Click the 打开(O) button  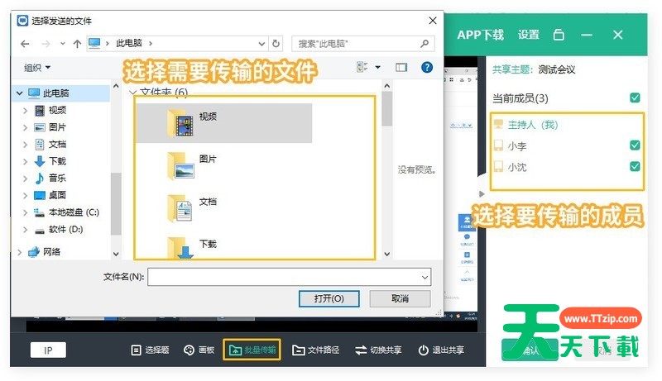330,298
